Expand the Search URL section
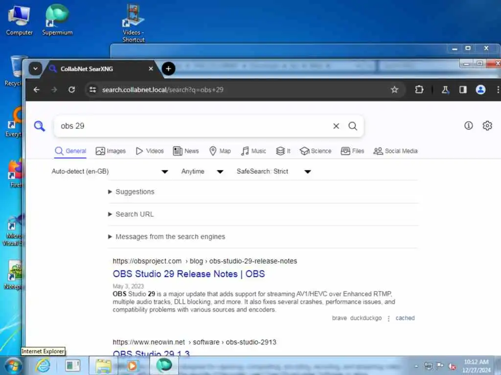The height and width of the screenshot is (375, 501). tap(131, 214)
